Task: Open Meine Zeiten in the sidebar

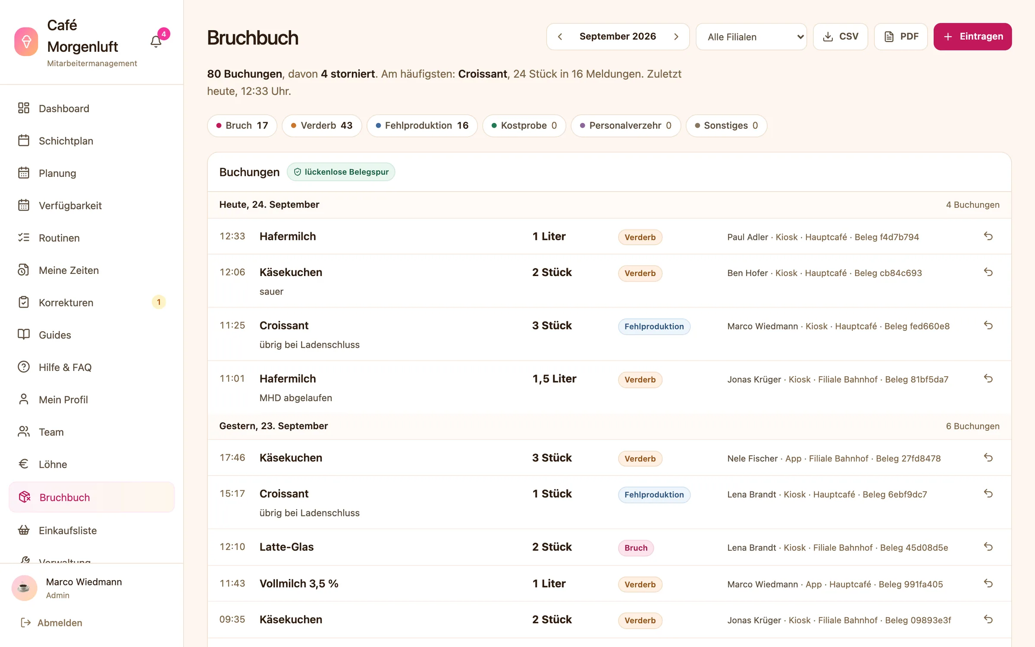Action: 91,270
